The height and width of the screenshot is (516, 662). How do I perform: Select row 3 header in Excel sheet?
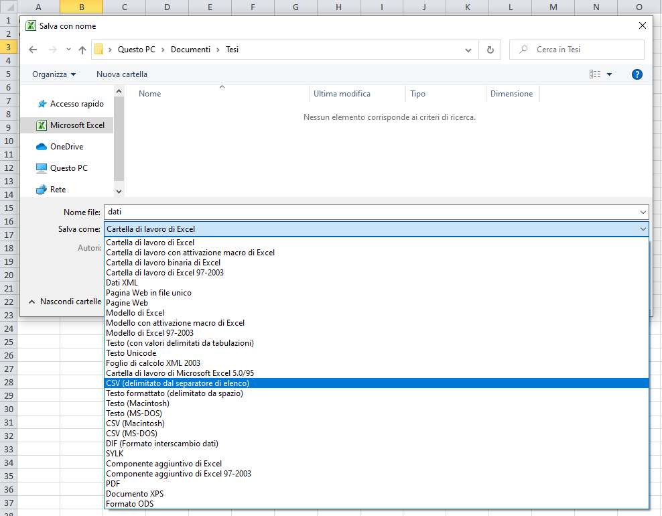(9, 47)
